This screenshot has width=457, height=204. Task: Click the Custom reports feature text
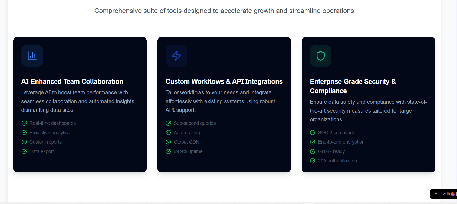[x=45, y=142]
